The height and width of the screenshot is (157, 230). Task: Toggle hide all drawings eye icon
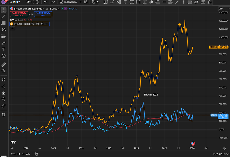pos(4,99)
